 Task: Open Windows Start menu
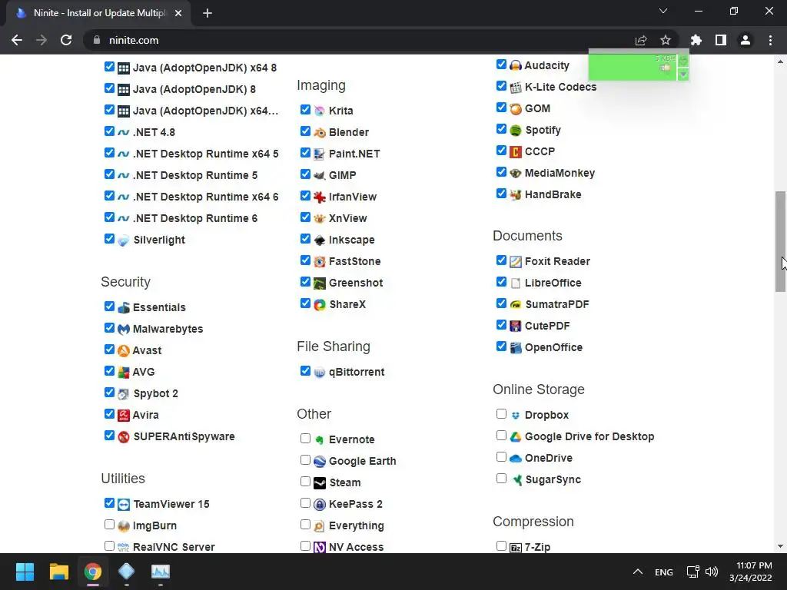[25, 572]
